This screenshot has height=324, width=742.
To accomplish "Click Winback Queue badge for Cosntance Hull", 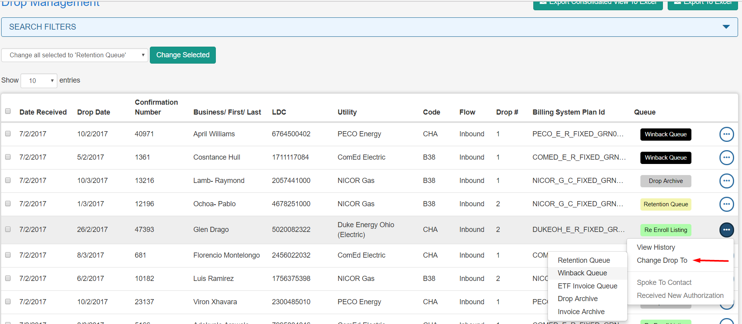I will [666, 158].
